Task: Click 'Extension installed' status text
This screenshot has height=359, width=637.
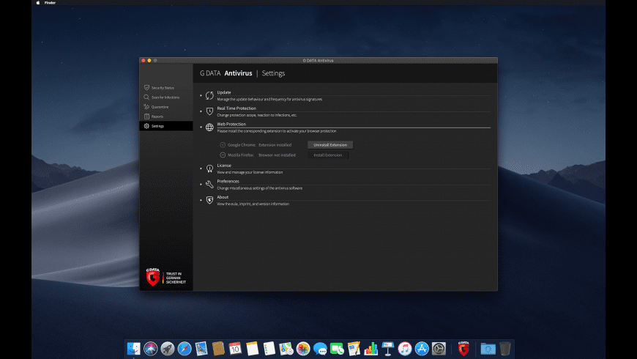Action: (x=275, y=145)
